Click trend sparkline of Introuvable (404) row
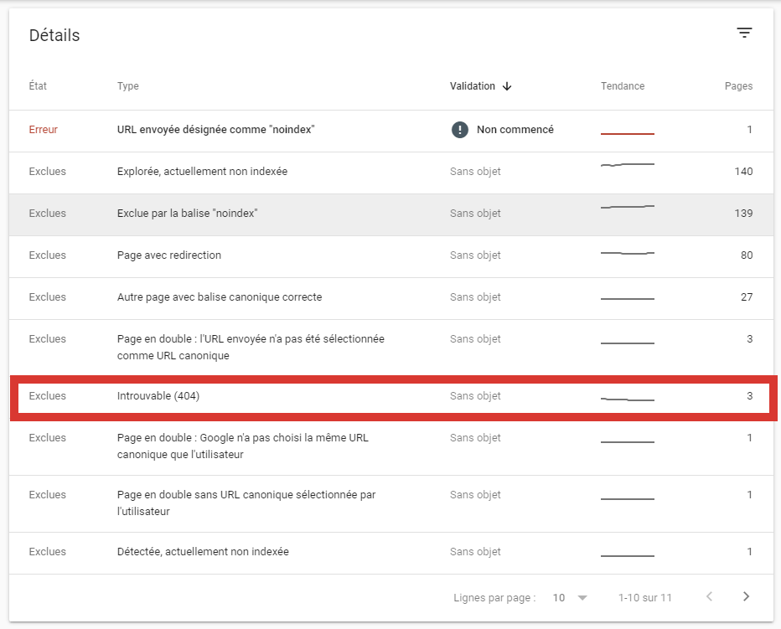Screen dimensions: 781x629 [627, 400]
